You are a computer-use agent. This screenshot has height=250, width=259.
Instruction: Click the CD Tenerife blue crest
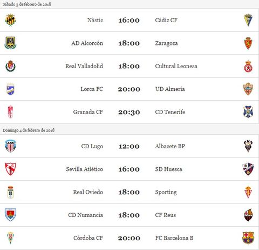coord(248,112)
